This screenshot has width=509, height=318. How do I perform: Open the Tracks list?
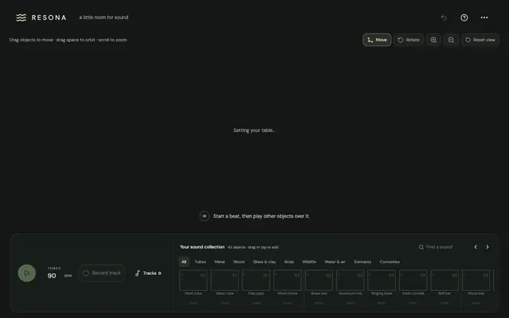click(x=149, y=273)
